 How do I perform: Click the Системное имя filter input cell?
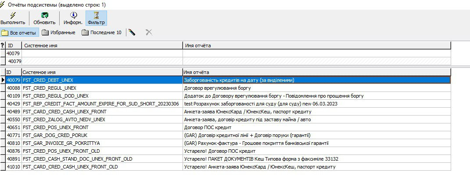(x=102, y=53)
